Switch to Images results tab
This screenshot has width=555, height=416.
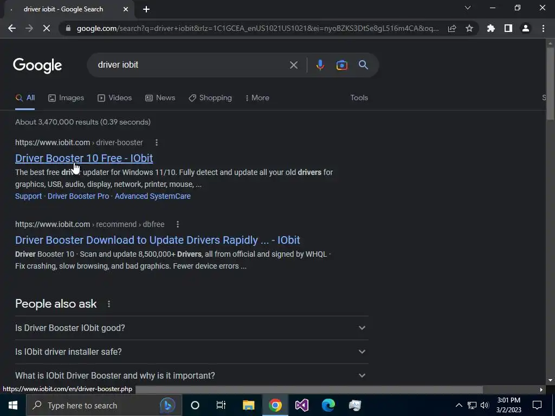(x=66, y=98)
